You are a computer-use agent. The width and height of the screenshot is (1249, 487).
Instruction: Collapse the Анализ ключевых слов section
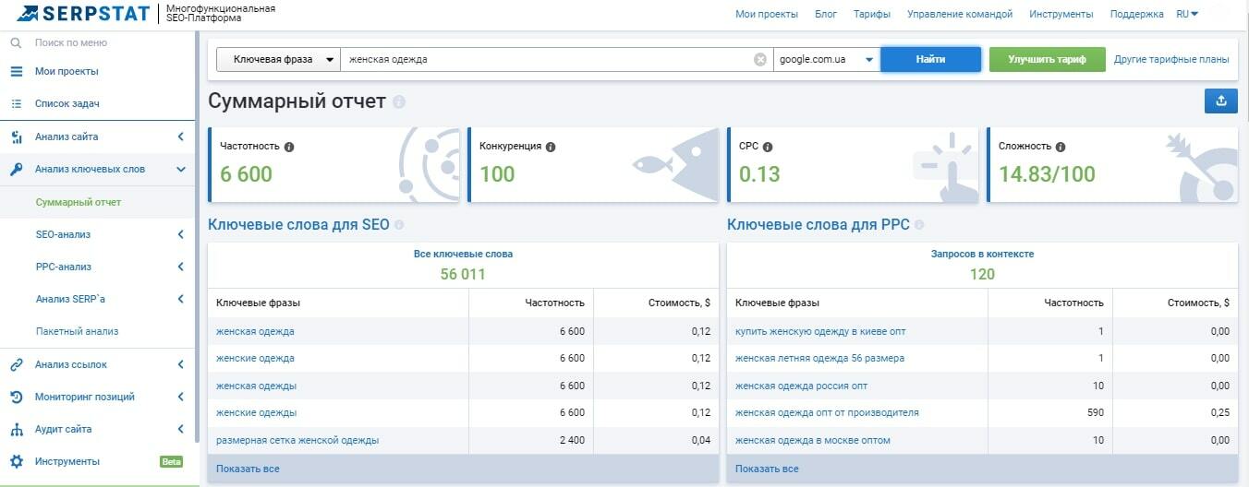tap(181, 169)
